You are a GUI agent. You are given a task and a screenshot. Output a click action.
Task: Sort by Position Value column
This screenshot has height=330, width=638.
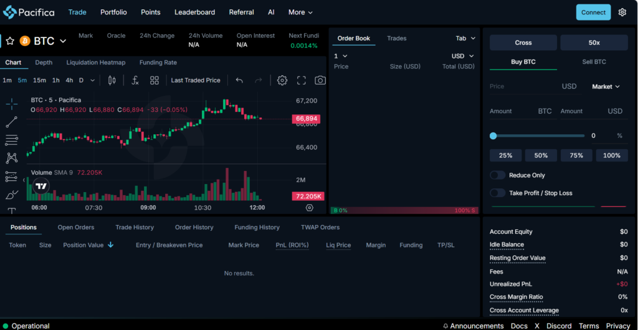pyautogui.click(x=88, y=245)
